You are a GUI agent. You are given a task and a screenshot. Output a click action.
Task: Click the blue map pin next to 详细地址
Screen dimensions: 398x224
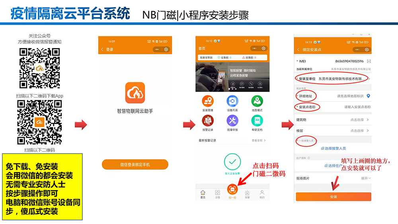pos(368,96)
